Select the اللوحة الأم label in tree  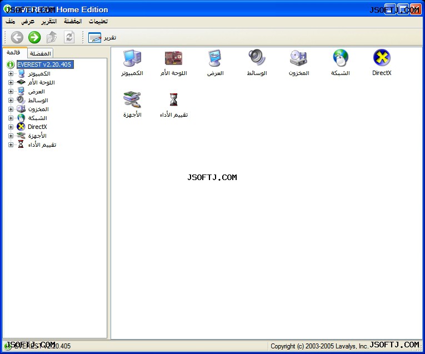41,82
